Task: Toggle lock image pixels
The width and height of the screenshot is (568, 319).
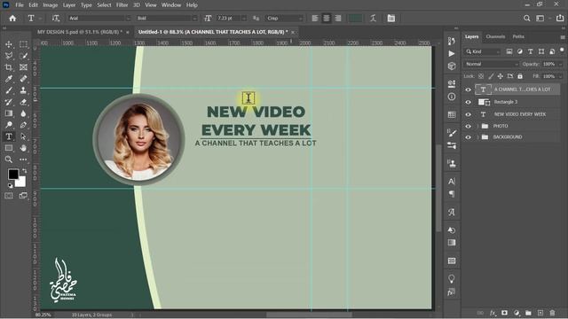Action: (x=491, y=76)
